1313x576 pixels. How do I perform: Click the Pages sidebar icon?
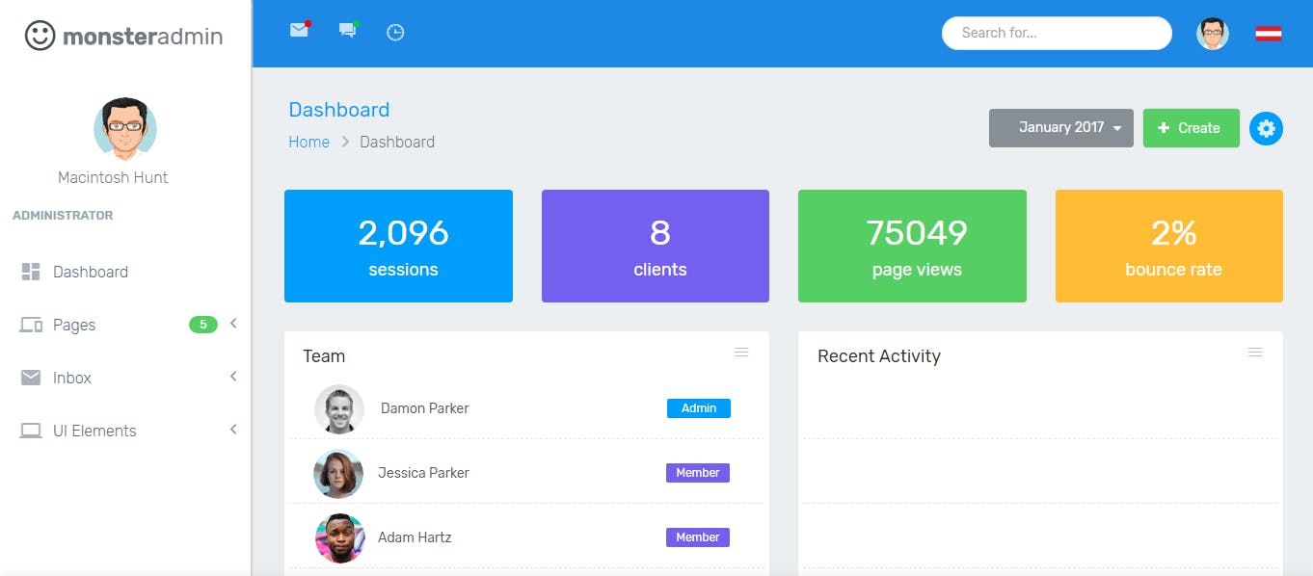30,324
